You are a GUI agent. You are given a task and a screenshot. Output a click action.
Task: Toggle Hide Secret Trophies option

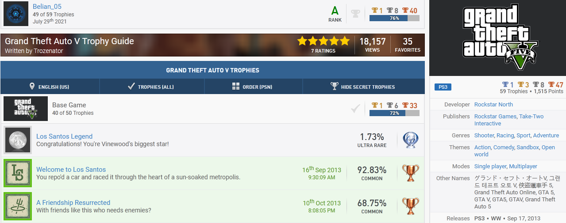[363, 87]
